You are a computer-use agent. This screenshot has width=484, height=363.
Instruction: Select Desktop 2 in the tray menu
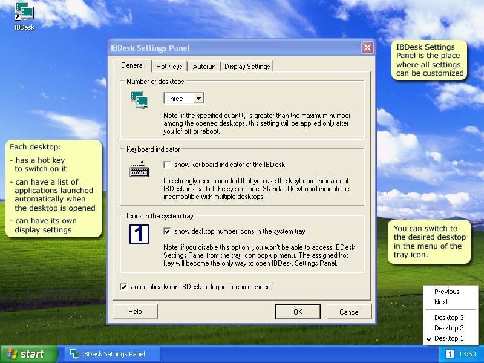(x=449, y=328)
